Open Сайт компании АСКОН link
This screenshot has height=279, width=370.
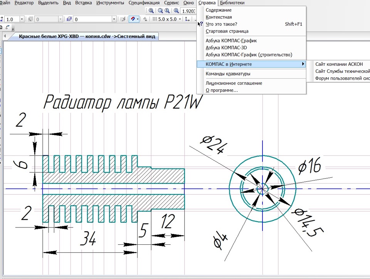click(x=339, y=64)
